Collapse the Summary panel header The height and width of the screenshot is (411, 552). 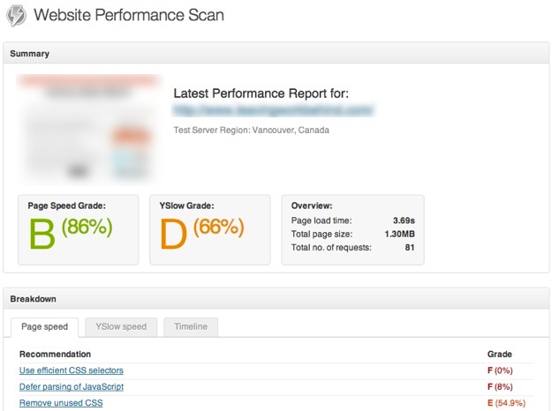pyautogui.click(x=276, y=54)
